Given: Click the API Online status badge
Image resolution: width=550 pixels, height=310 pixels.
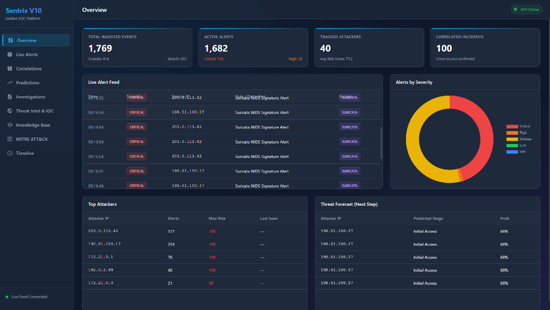Looking at the screenshot, I should click(526, 10).
